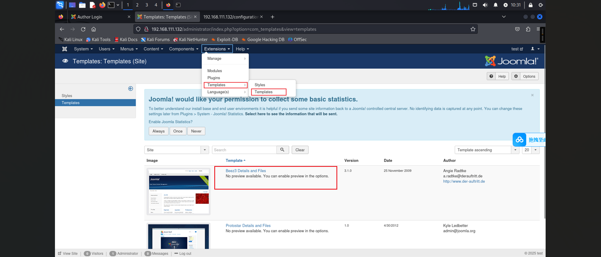Screen dimensions: 601x257
Task: Sort by the Template column header
Action: 235,161
